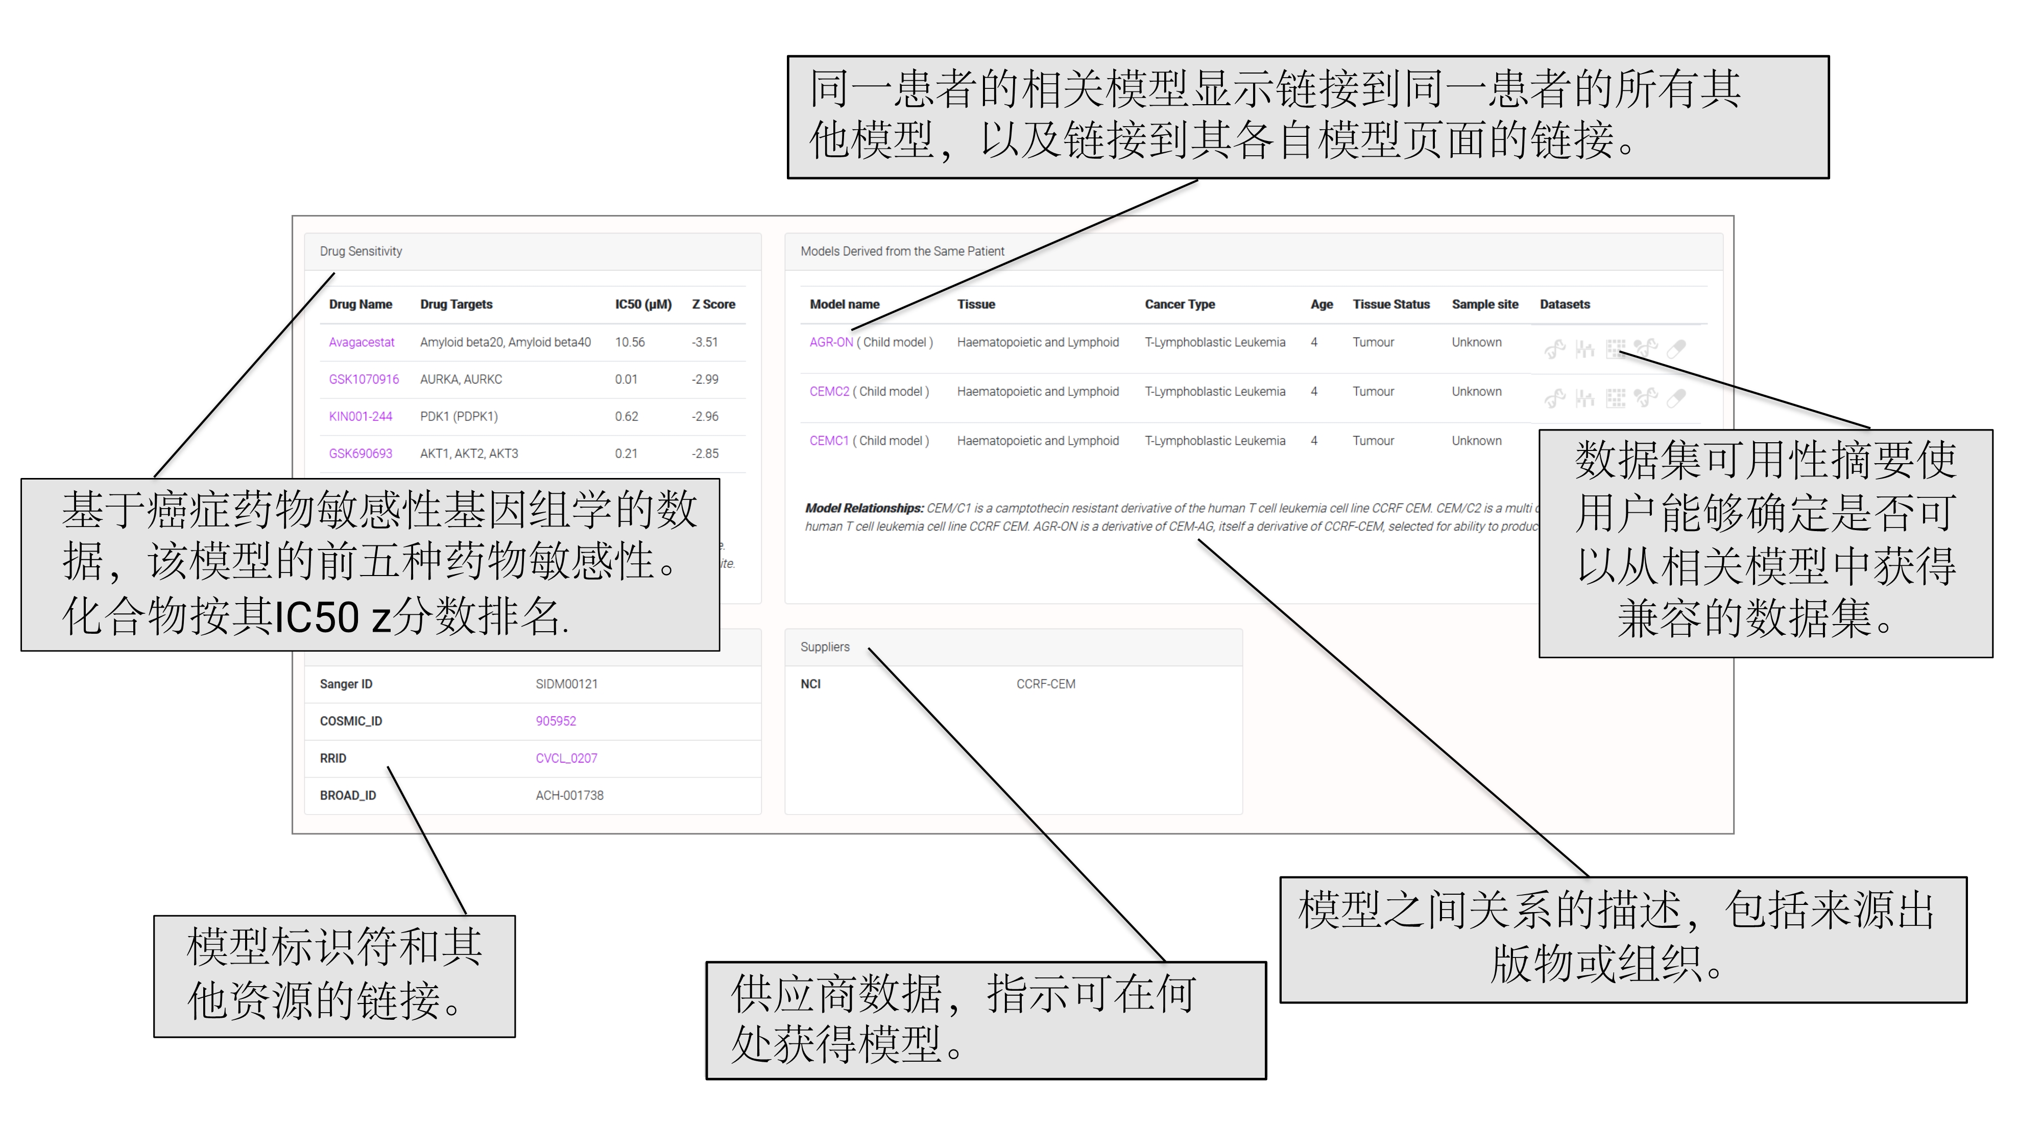Image resolution: width=2042 pixels, height=1148 pixels.
Task: Click the Sample site column header
Action: point(1485,304)
